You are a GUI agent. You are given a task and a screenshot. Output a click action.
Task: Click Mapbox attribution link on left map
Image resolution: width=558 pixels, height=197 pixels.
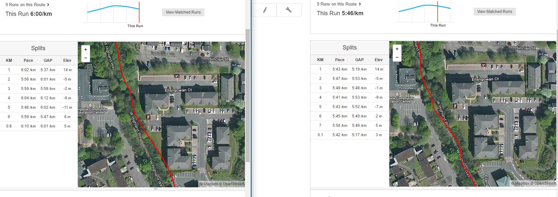(x=209, y=184)
